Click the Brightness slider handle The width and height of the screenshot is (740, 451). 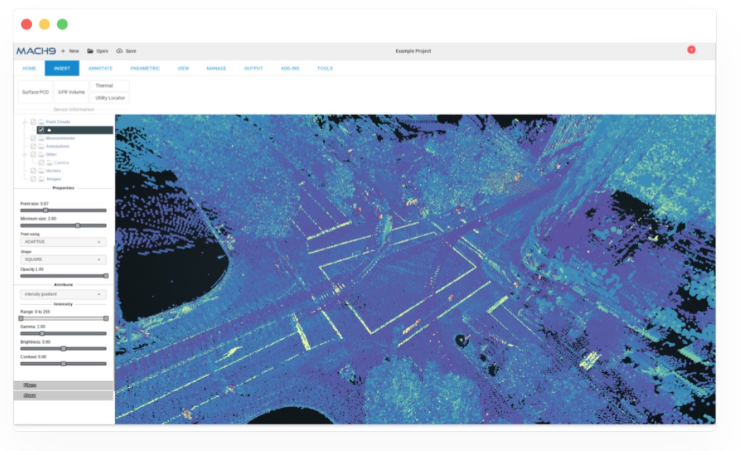(63, 348)
